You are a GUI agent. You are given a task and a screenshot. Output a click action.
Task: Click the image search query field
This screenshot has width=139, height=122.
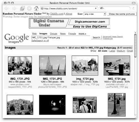61,38
